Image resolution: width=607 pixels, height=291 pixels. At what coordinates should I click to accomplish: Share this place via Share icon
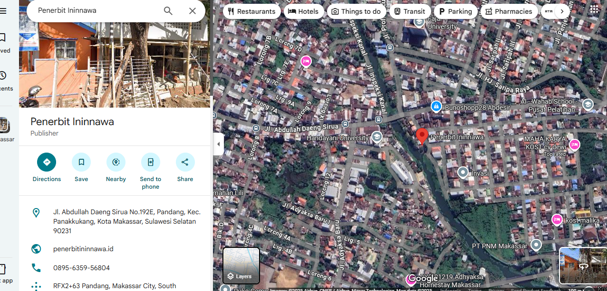point(185,162)
